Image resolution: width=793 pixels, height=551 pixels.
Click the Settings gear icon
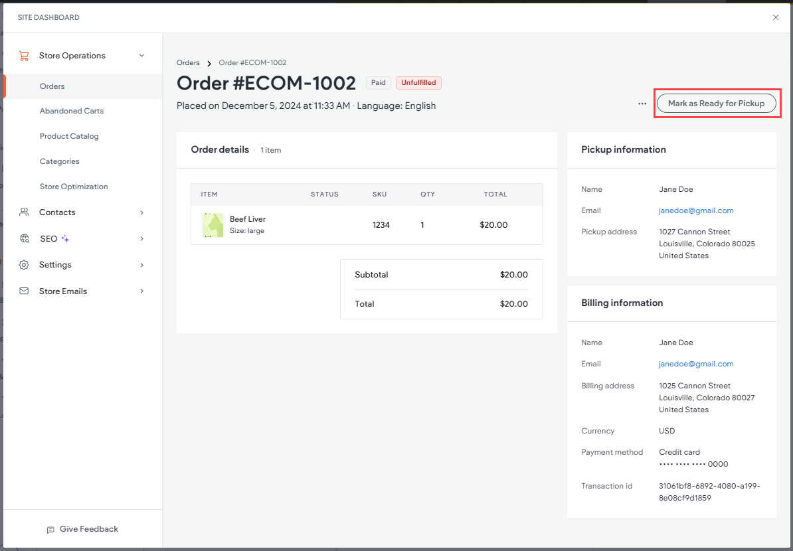(x=23, y=264)
